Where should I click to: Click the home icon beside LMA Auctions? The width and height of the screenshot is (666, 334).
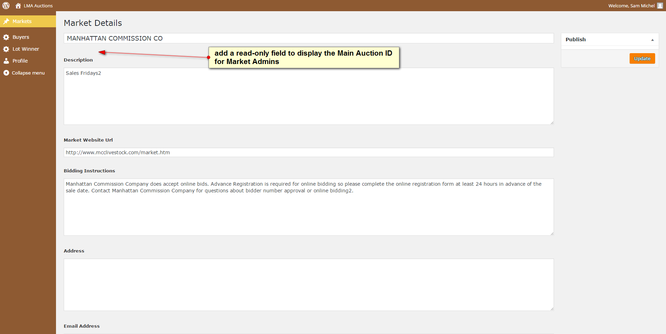18,6
